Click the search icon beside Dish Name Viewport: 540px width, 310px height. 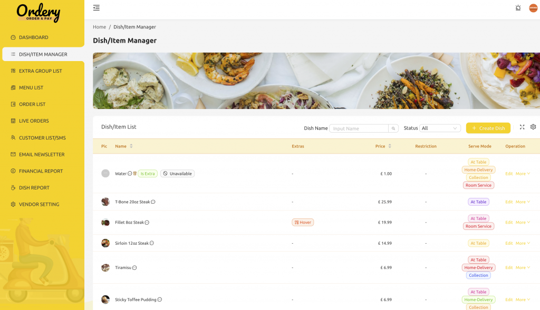393,128
